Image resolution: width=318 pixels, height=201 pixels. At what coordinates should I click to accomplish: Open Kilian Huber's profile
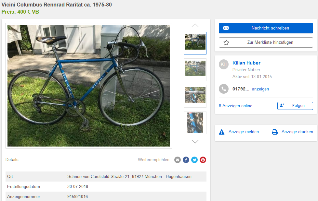[x=246, y=63]
